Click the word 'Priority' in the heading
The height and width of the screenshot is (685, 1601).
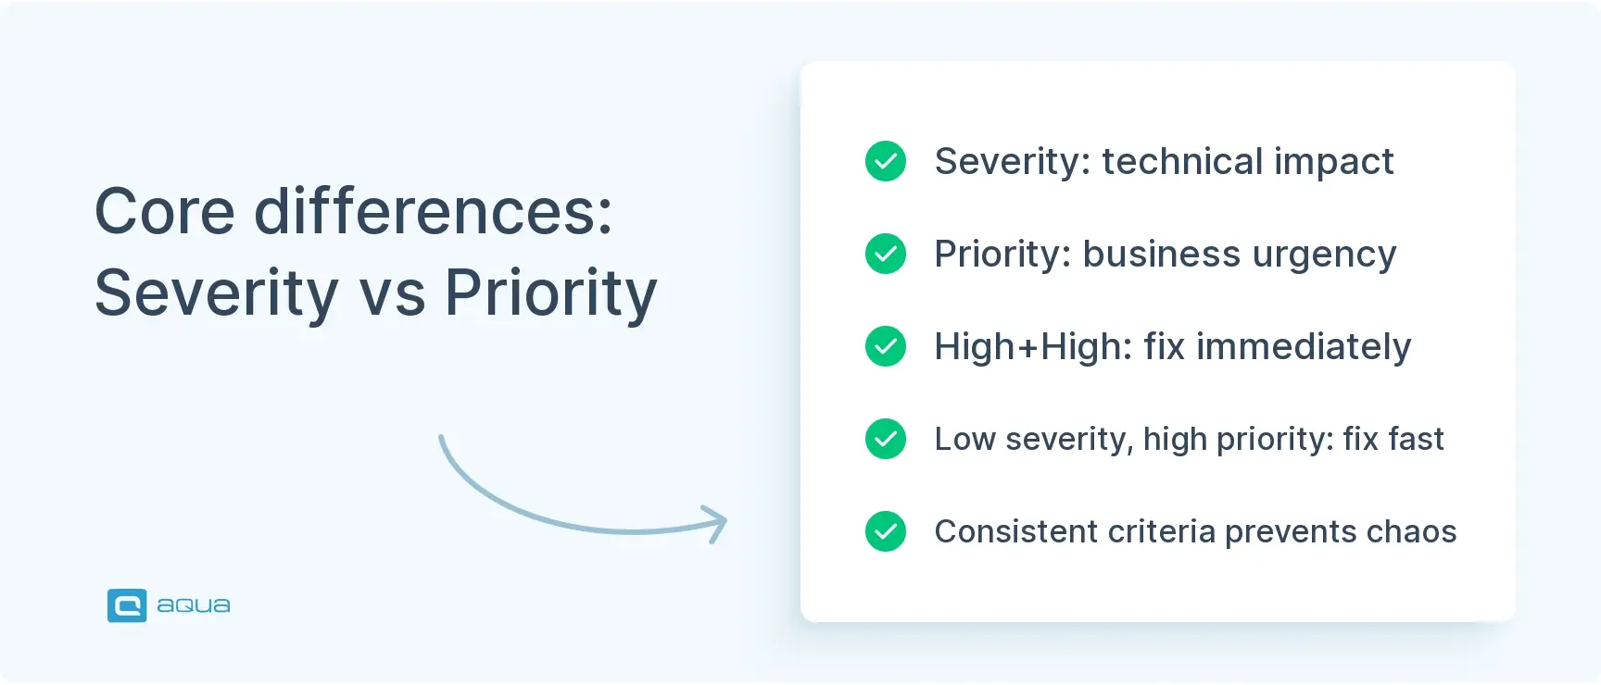pyautogui.click(x=551, y=293)
